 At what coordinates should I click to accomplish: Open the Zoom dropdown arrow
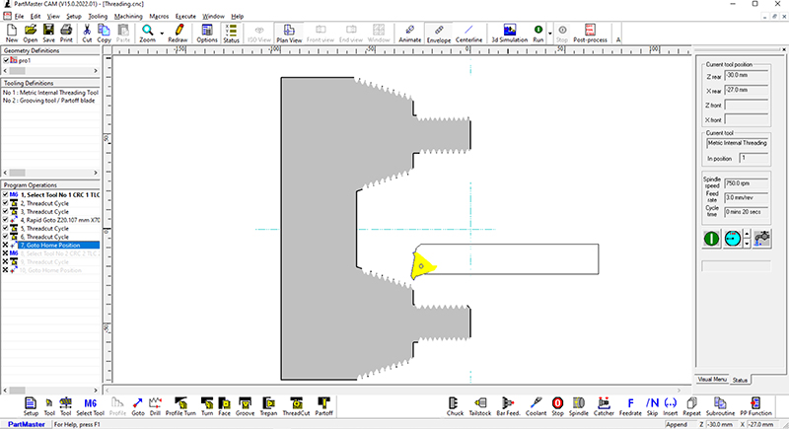[x=161, y=35]
